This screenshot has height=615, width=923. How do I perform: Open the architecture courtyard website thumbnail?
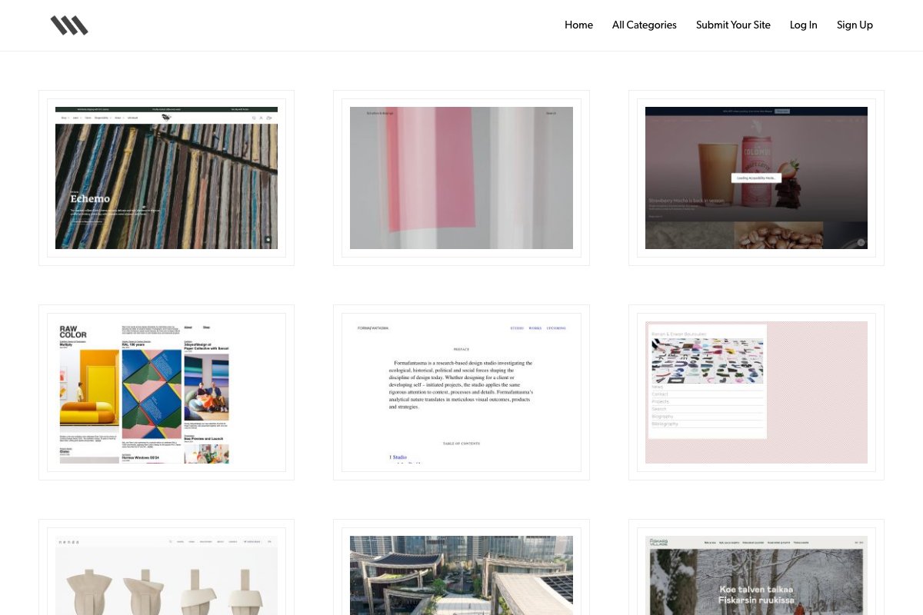coord(461,575)
